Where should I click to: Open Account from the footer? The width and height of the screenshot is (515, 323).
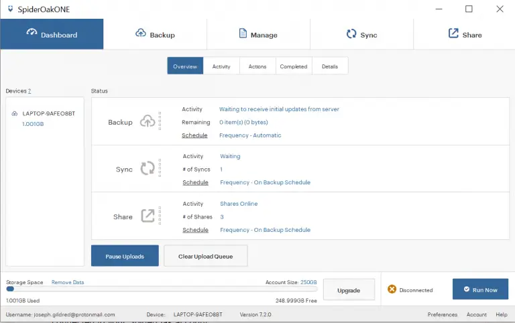(x=477, y=314)
